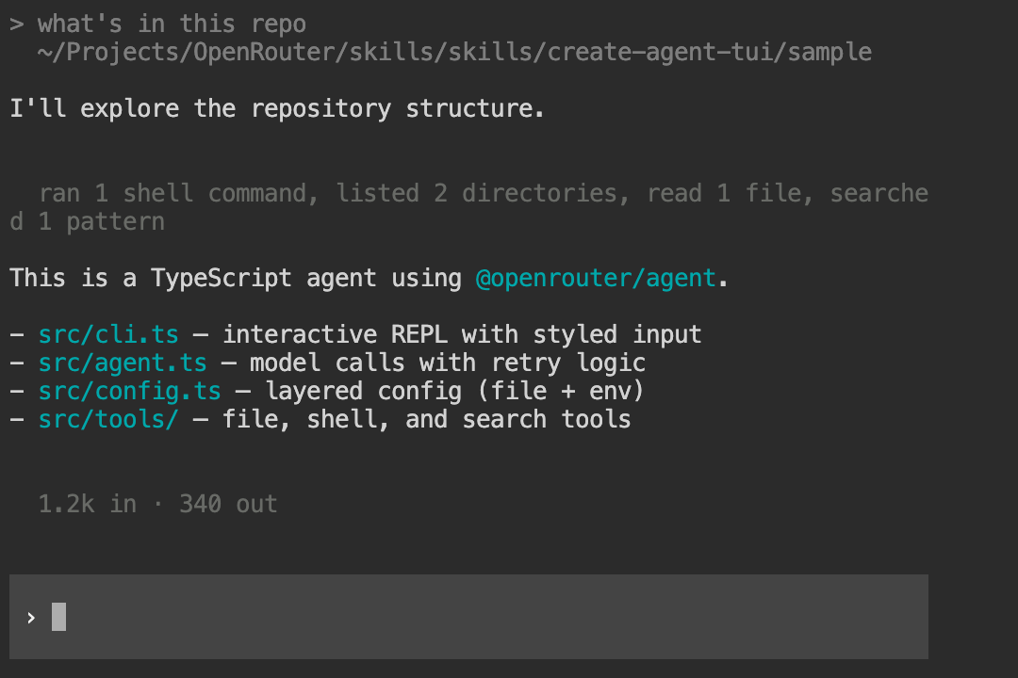Open the src/agent.ts file reference

(x=123, y=363)
